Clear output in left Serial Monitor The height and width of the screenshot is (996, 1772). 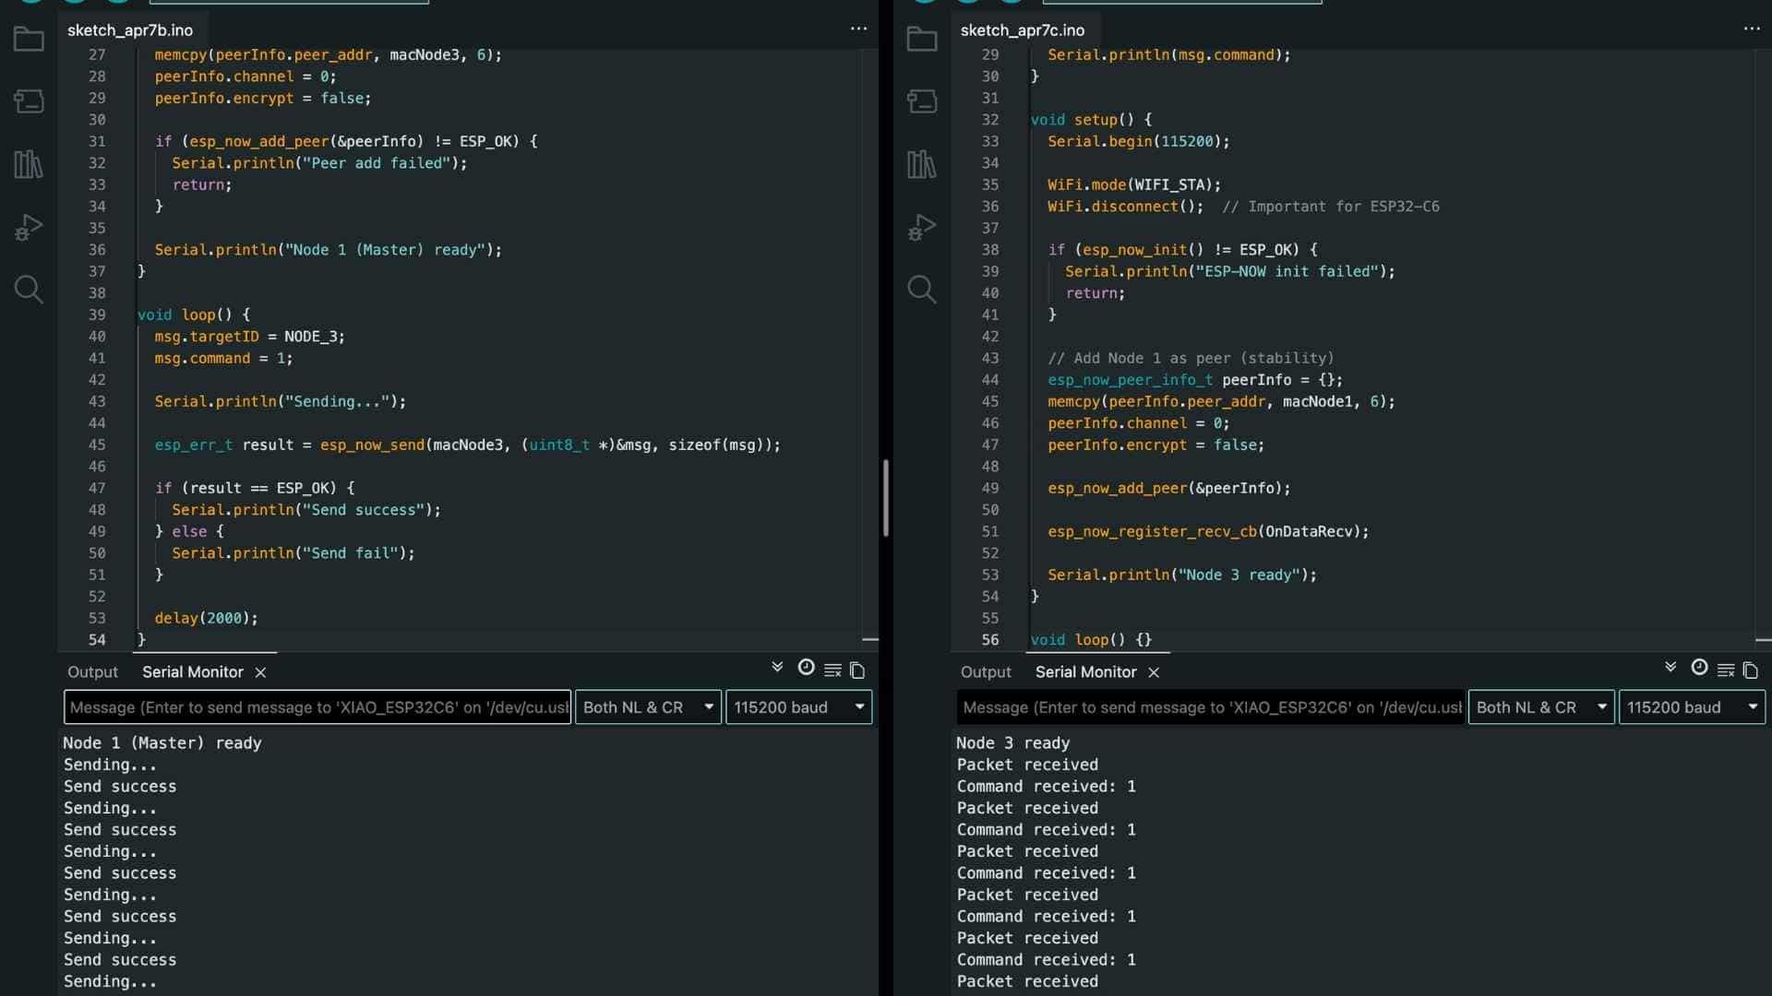click(x=832, y=670)
